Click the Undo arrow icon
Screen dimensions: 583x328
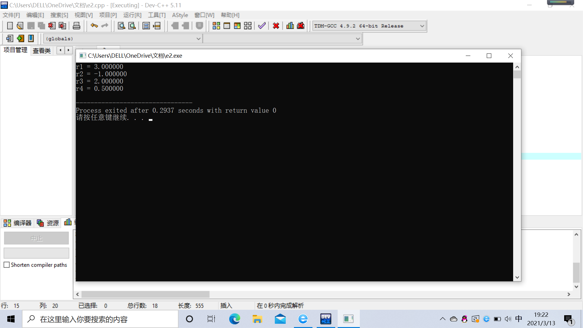(x=94, y=26)
